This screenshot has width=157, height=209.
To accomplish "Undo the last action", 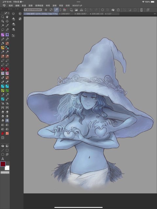I will [x=91, y=10].
